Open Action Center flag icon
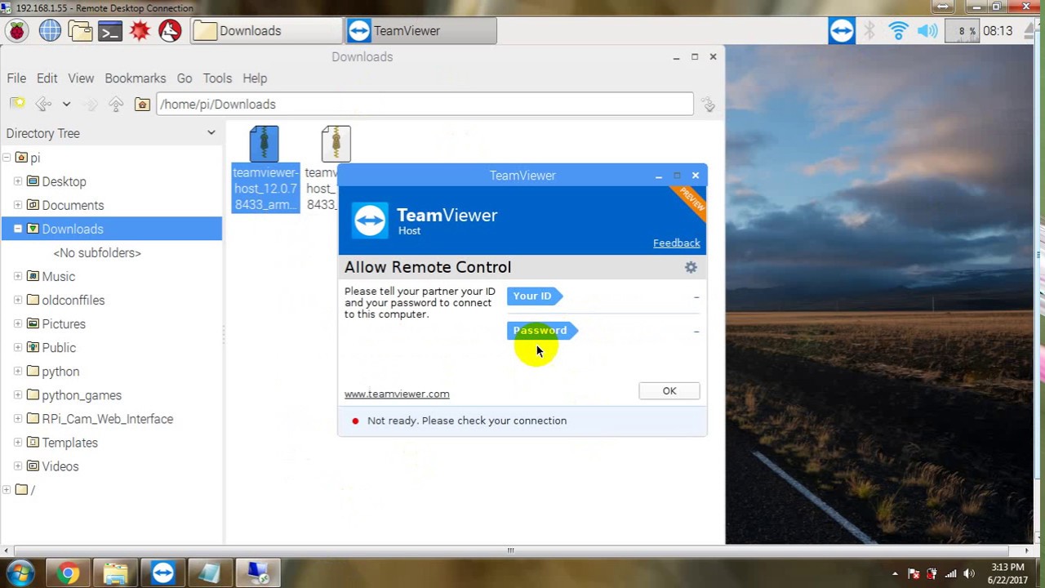The image size is (1045, 588). (x=914, y=573)
